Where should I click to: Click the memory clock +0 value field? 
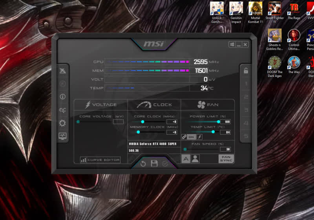pyautogui.click(x=172, y=132)
